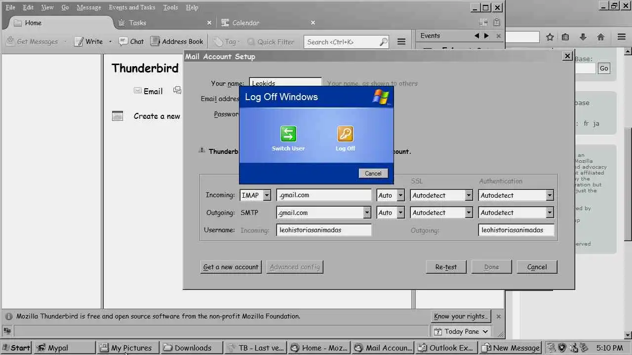Click the Write message toolbar button

pos(89,41)
